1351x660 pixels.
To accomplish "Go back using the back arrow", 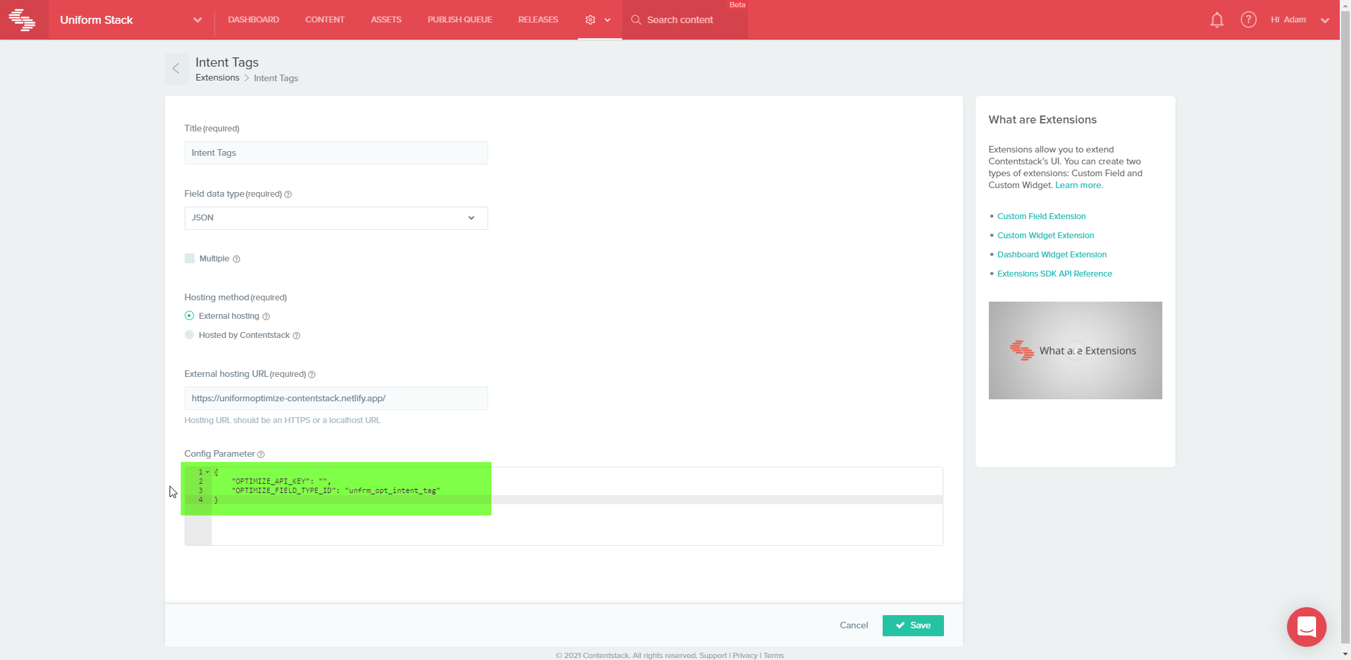I will coord(176,69).
